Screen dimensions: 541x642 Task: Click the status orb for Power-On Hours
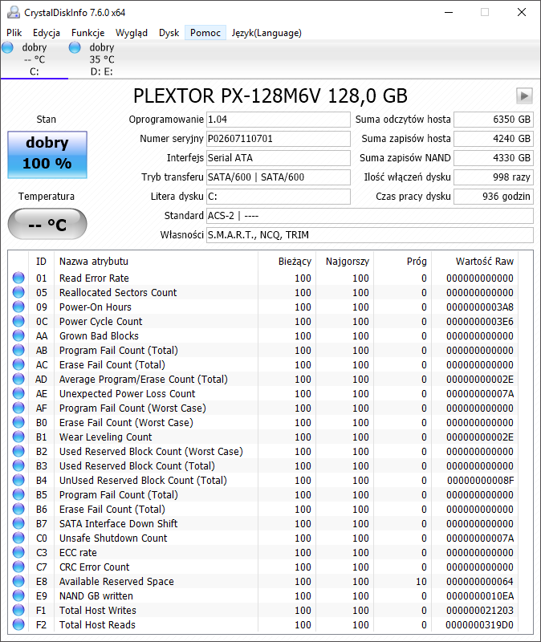18,307
